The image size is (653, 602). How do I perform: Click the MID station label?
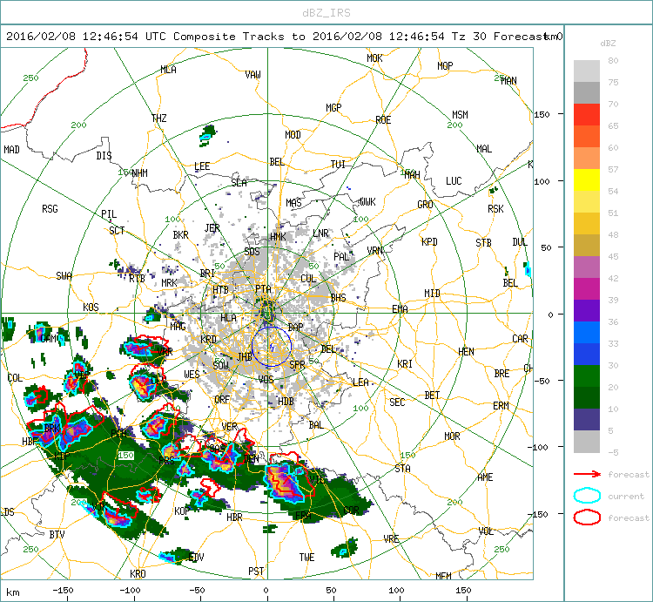[x=432, y=294]
